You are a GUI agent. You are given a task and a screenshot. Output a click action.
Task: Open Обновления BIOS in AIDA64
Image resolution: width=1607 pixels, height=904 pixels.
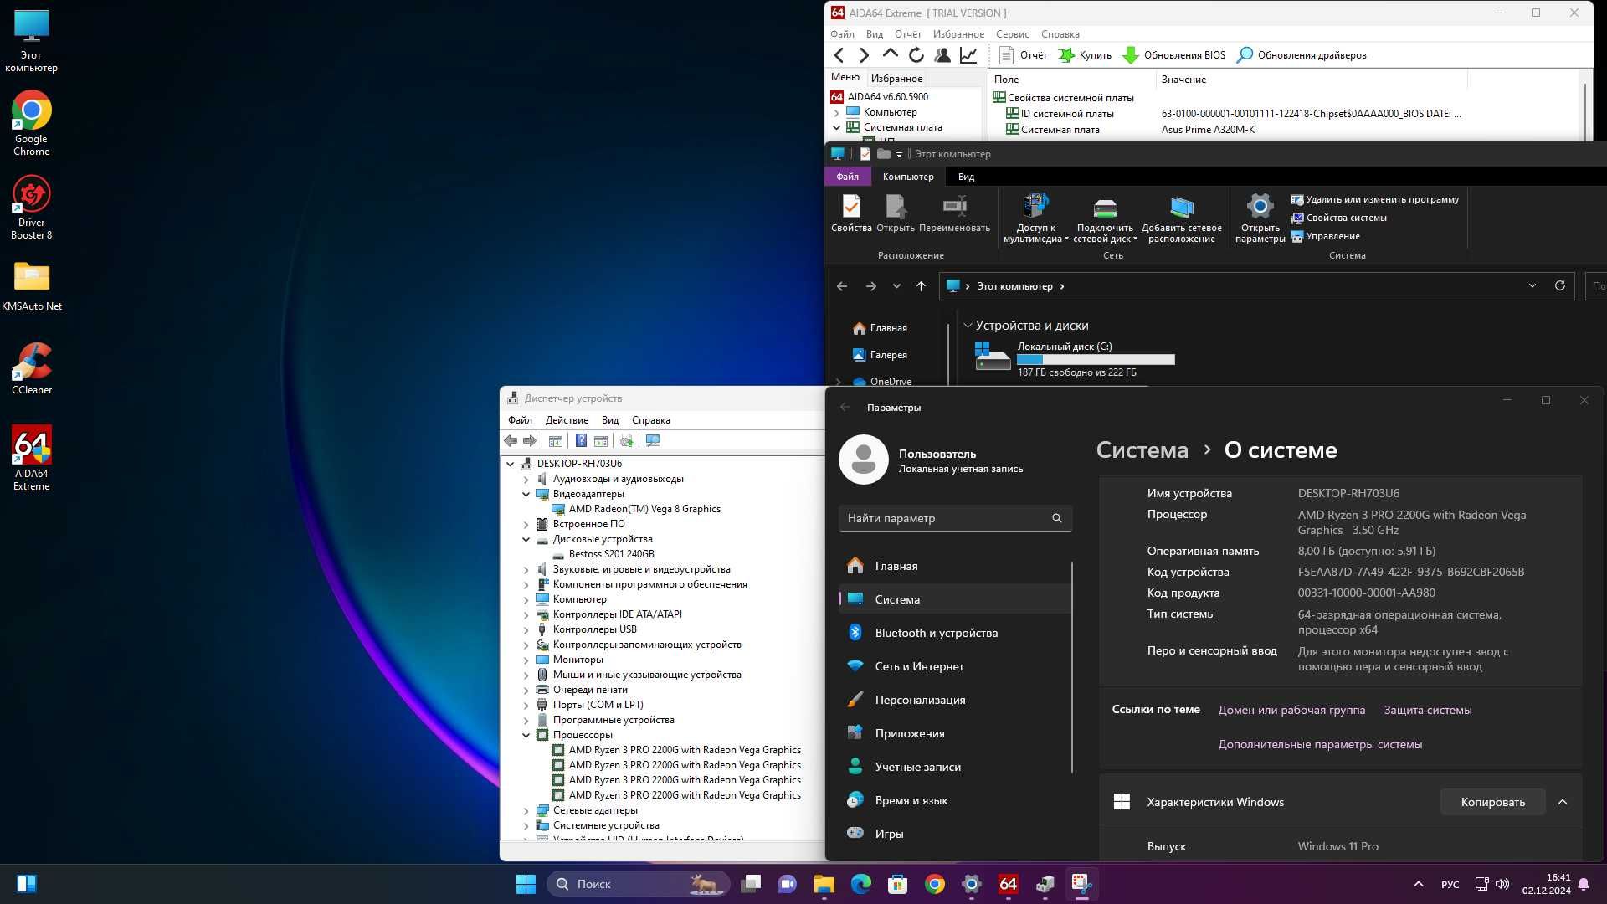coord(1173,55)
